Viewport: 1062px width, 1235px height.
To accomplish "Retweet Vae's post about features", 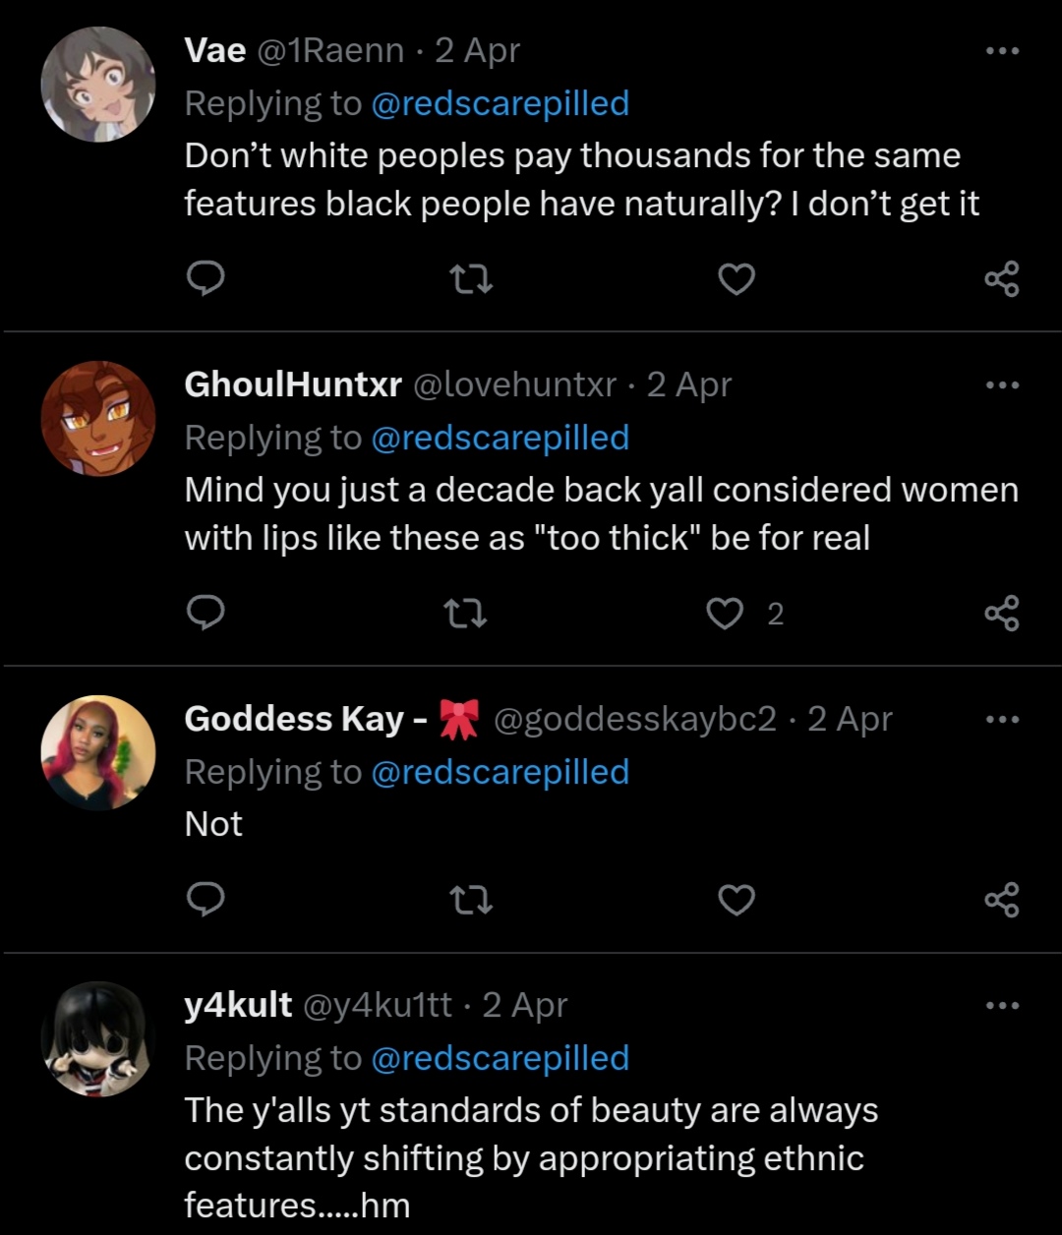I will pos(470,280).
